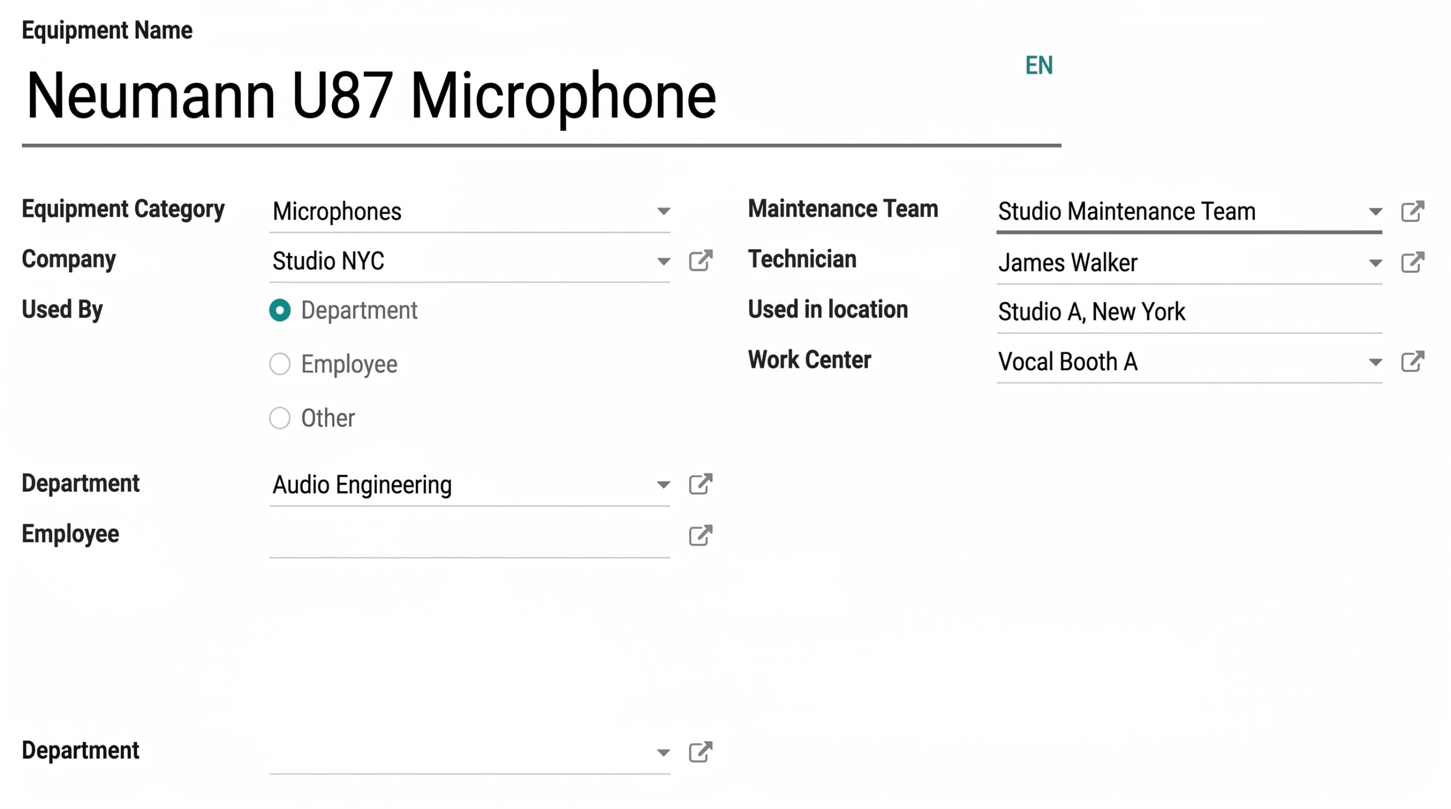The image size is (1451, 809).
Task: Click the Equipment Category label
Action: 123,209
